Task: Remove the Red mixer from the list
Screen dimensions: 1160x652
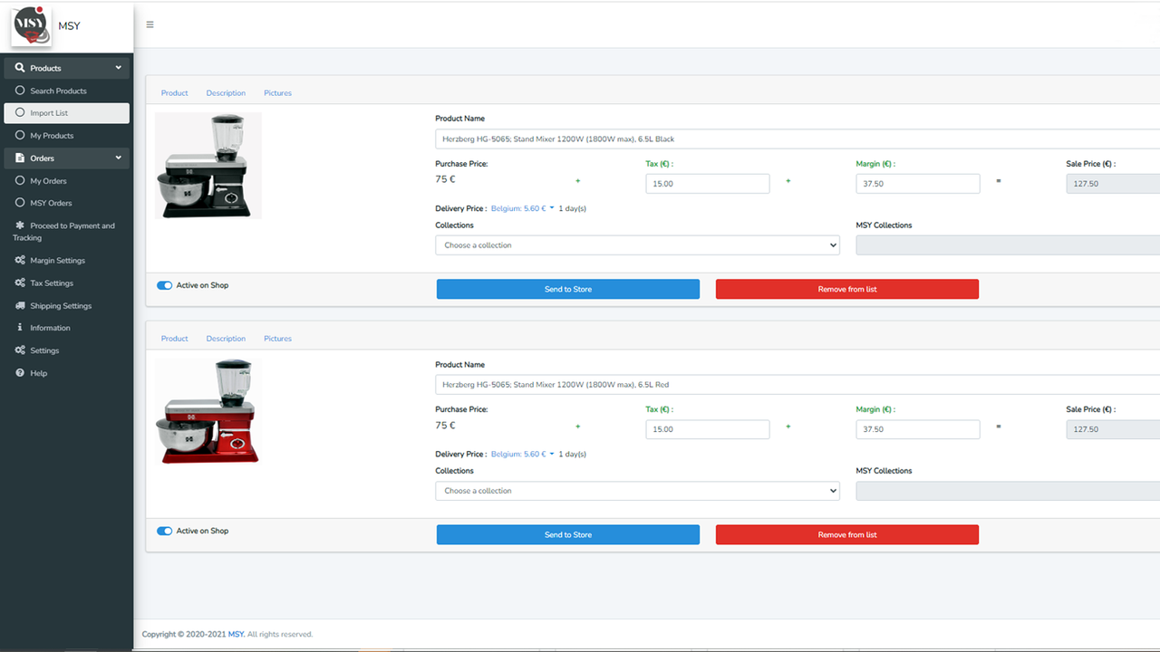Action: 846,534
